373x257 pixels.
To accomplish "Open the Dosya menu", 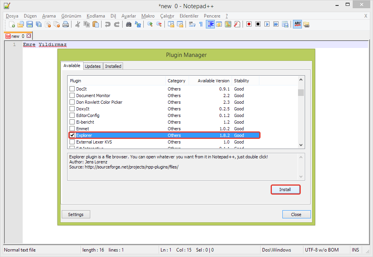I will point(12,16).
